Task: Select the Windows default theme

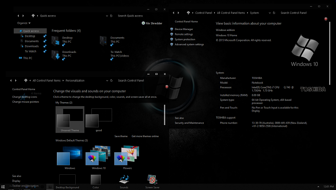Action: pyautogui.click(x=69, y=158)
